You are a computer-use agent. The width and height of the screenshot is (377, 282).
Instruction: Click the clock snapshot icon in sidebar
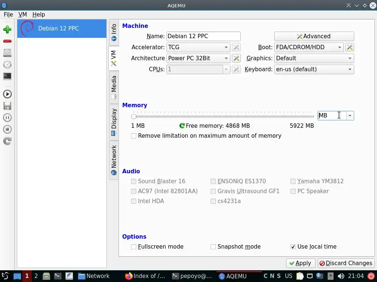coord(7,65)
